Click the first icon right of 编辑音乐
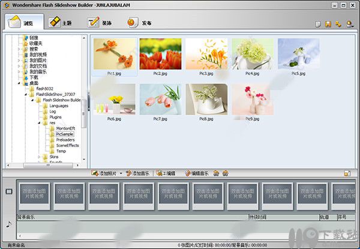 [216, 173]
